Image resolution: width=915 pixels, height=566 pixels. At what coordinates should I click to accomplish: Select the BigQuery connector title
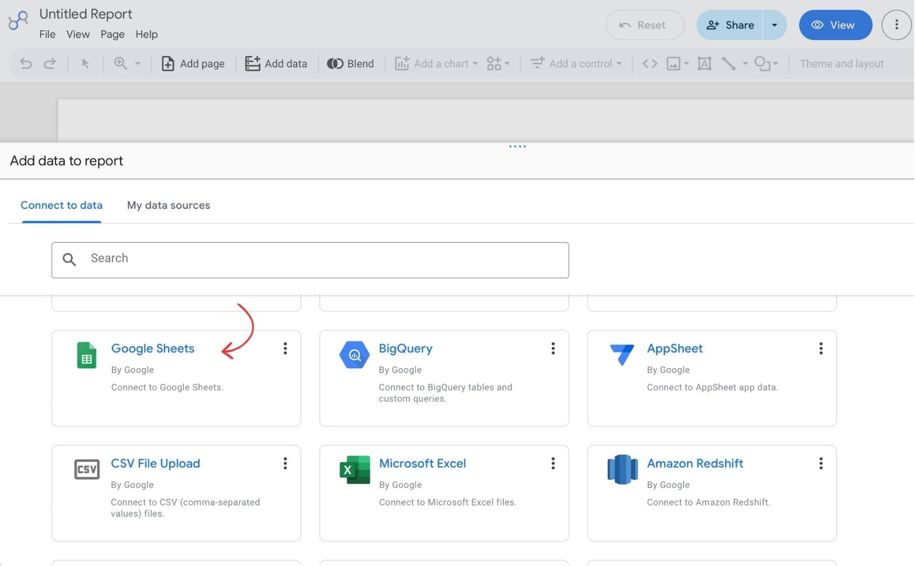tap(405, 348)
